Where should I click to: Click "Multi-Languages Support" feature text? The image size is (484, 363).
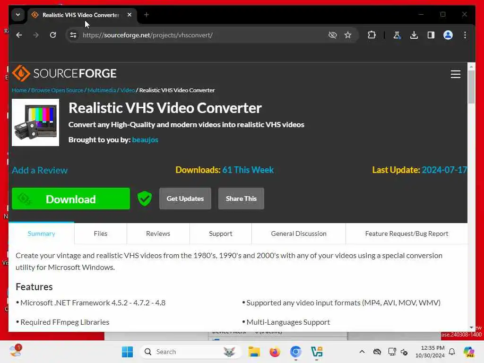coord(288,322)
